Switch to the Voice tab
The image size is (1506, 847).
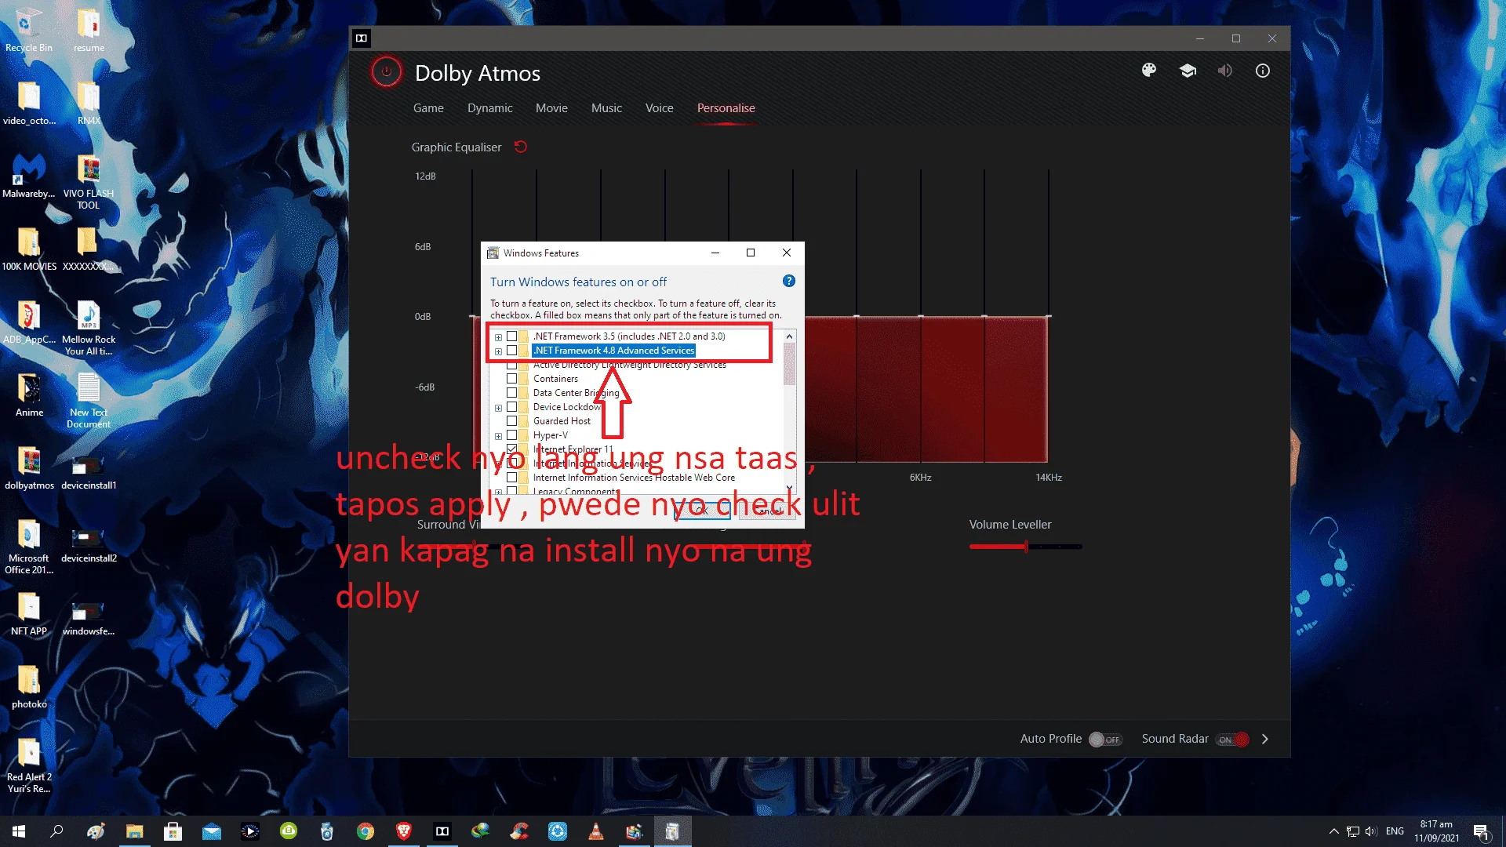pos(659,108)
